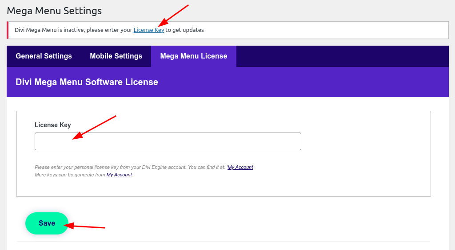This screenshot has width=455, height=250.
Task: Click 'More keys can be generate from' text
Action: click(x=70, y=175)
